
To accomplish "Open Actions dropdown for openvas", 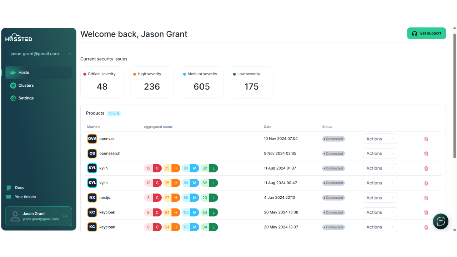I will (x=380, y=139).
